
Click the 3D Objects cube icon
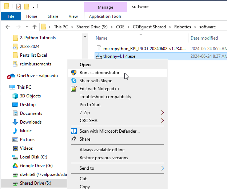[x=15, y=96]
